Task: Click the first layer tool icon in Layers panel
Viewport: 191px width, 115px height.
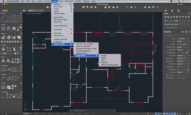Action: [x=165, y=17]
